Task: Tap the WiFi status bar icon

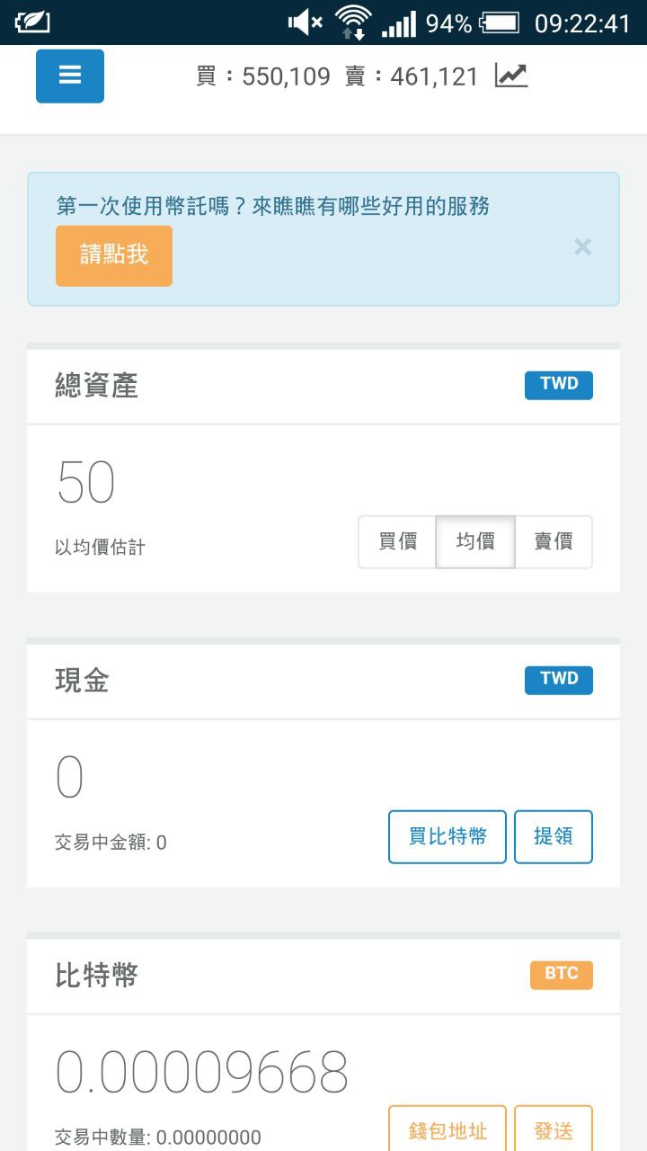Action: click(x=353, y=22)
